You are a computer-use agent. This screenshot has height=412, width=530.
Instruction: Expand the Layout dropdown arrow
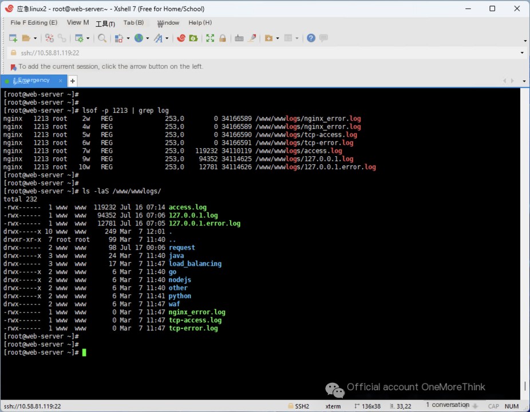(x=297, y=38)
